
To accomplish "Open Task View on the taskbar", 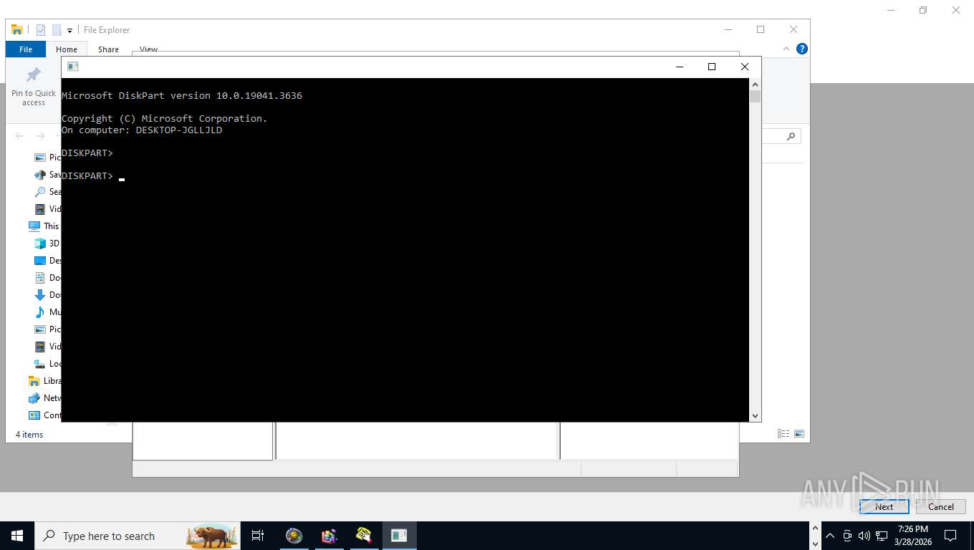I will [x=258, y=536].
